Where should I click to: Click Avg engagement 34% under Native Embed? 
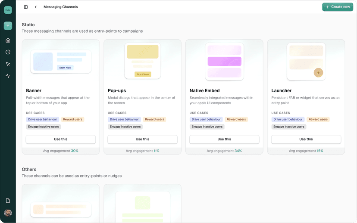(224, 151)
